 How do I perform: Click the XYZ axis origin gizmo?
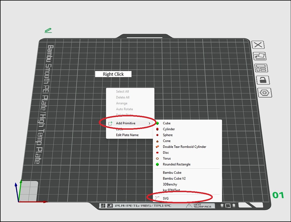coord(18,201)
